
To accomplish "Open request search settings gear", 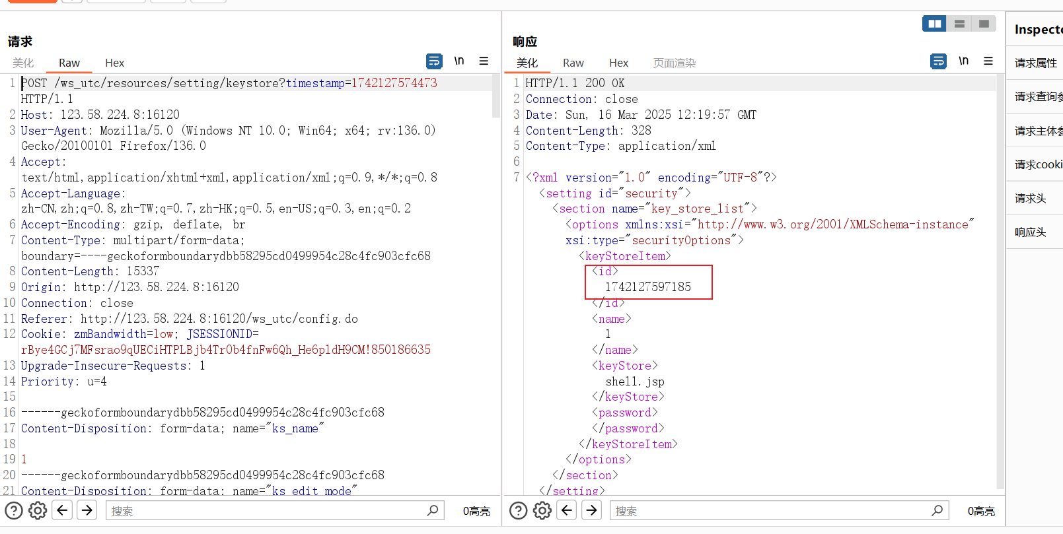I will [x=38, y=510].
